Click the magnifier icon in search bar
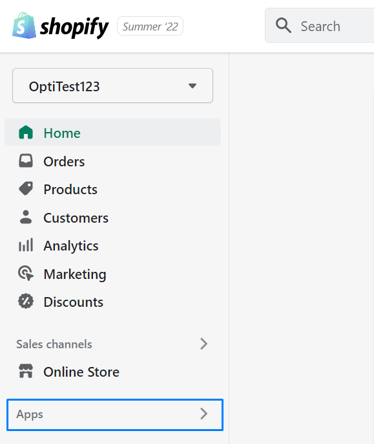The height and width of the screenshot is (444, 374). pyautogui.click(x=284, y=25)
